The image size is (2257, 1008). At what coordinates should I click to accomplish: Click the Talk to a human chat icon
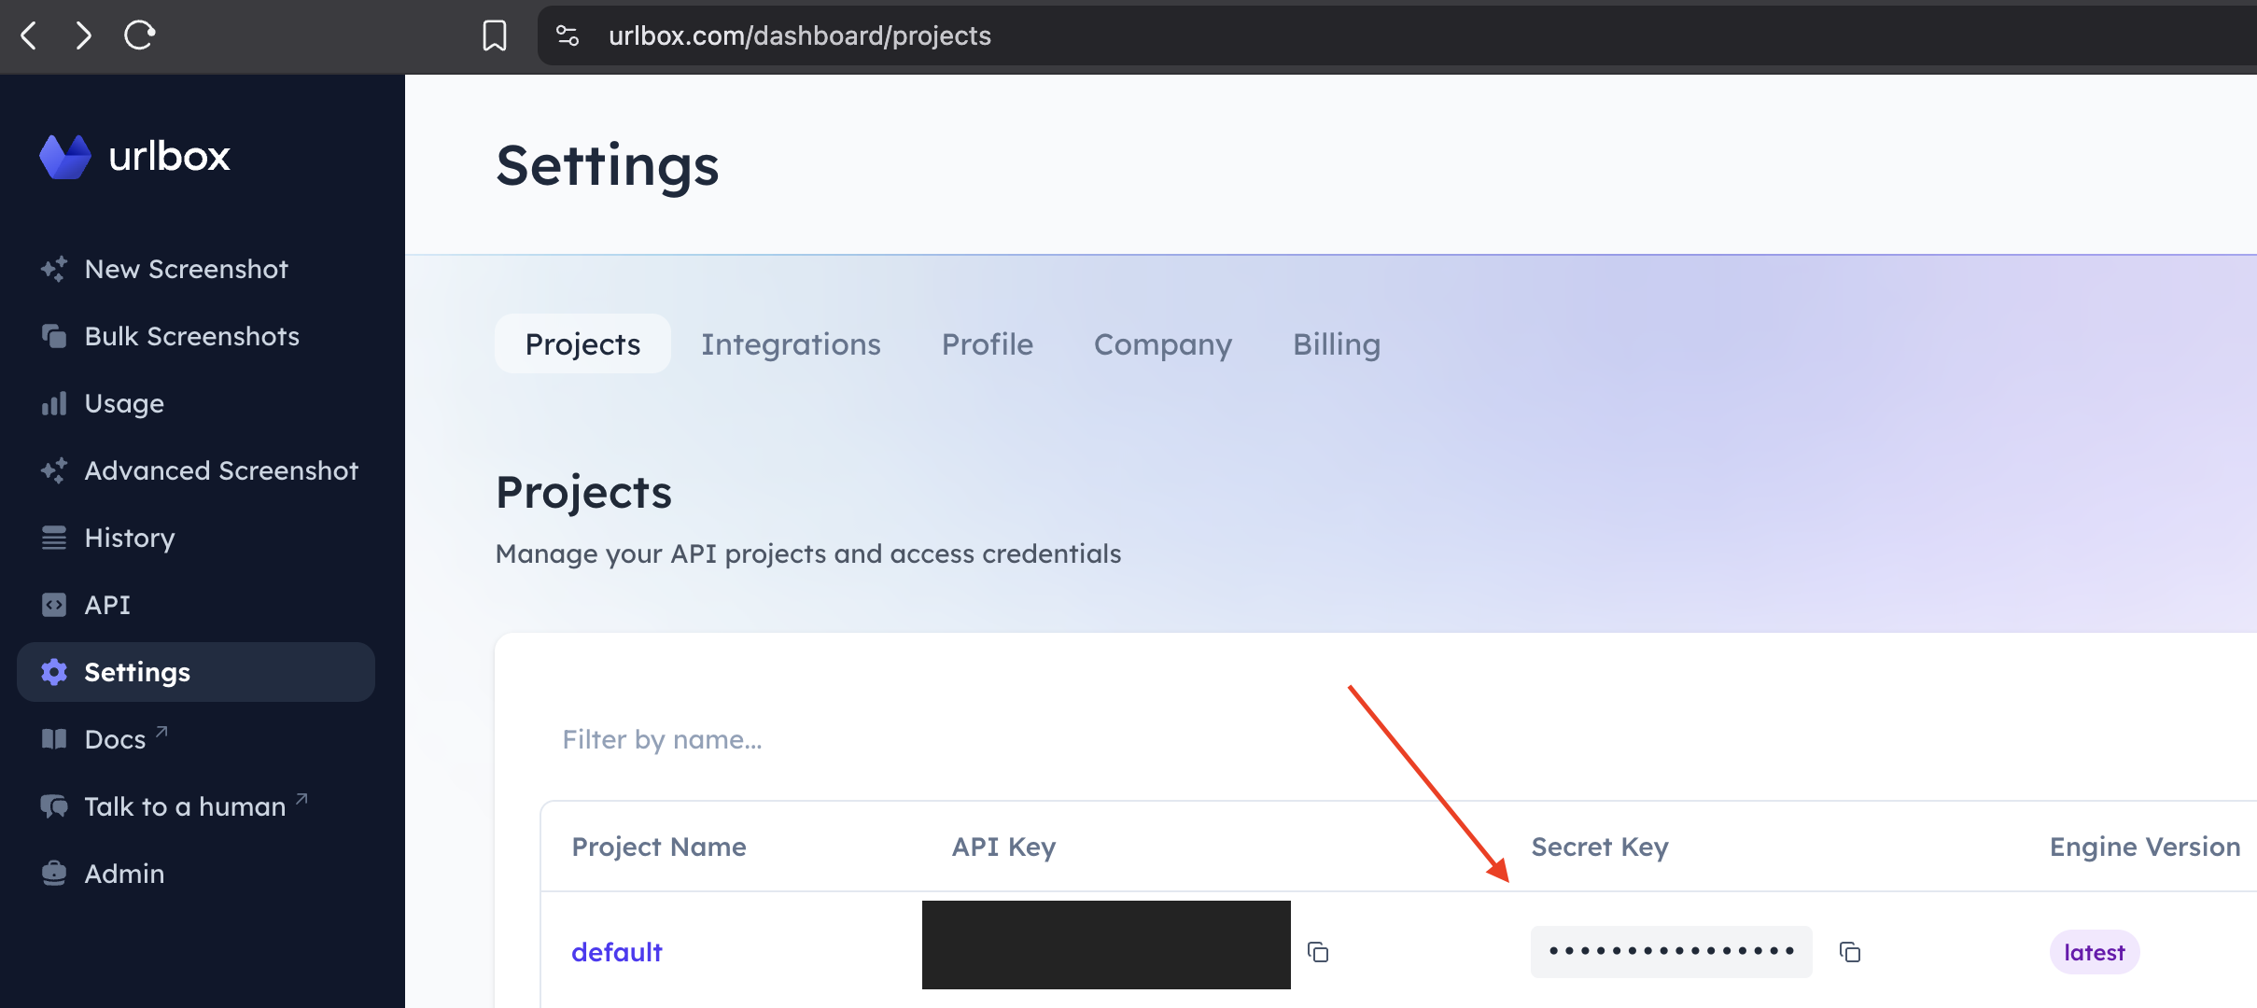[x=54, y=806]
